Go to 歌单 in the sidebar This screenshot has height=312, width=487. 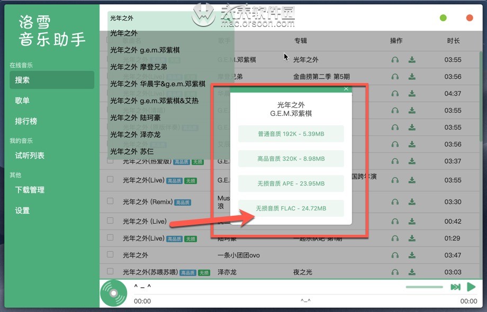52,100
